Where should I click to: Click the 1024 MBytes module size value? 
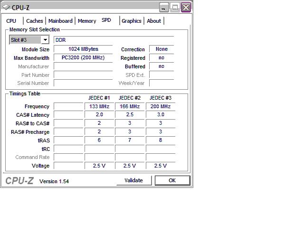(x=83, y=49)
